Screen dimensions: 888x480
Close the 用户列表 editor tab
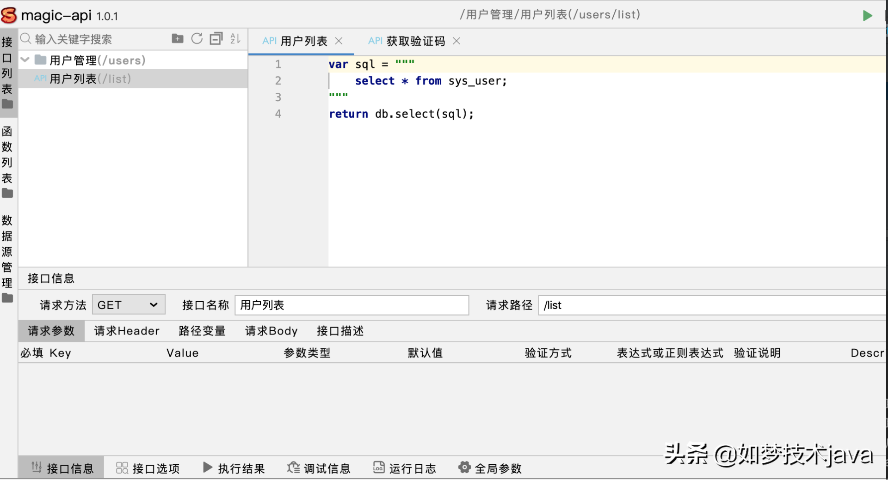point(339,41)
